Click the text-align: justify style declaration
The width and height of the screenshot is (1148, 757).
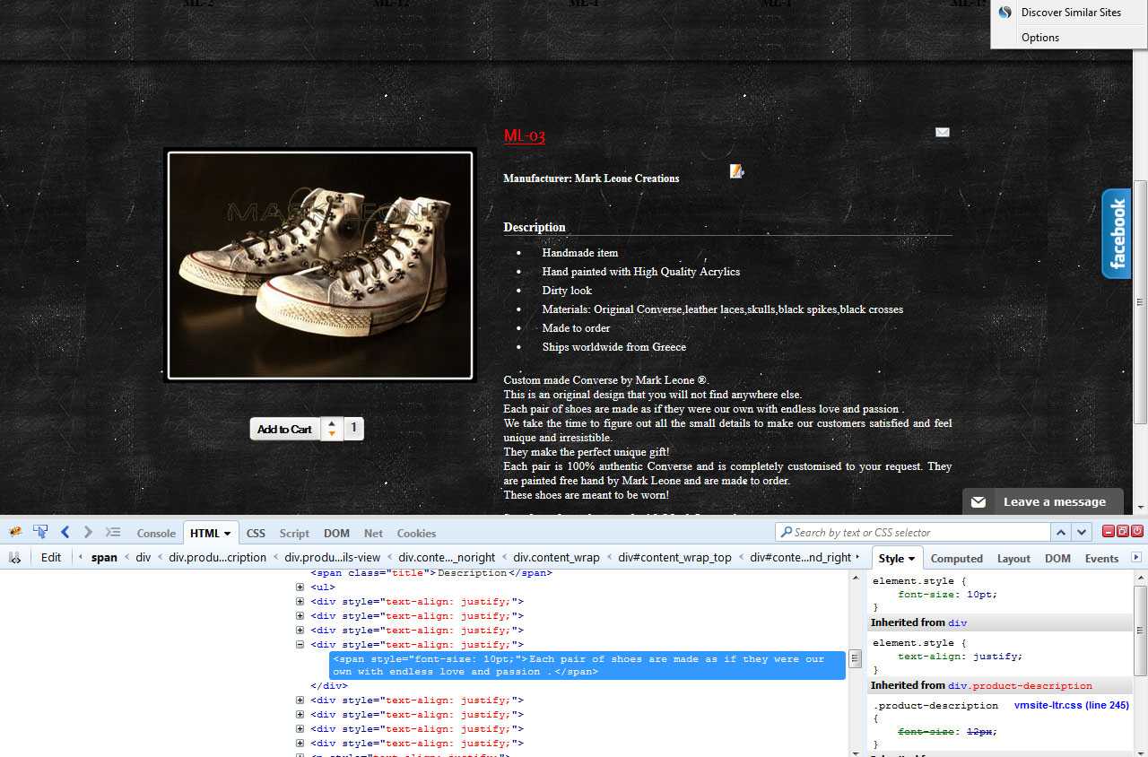click(x=960, y=657)
